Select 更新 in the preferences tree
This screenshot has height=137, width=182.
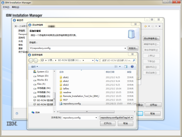(20, 49)
